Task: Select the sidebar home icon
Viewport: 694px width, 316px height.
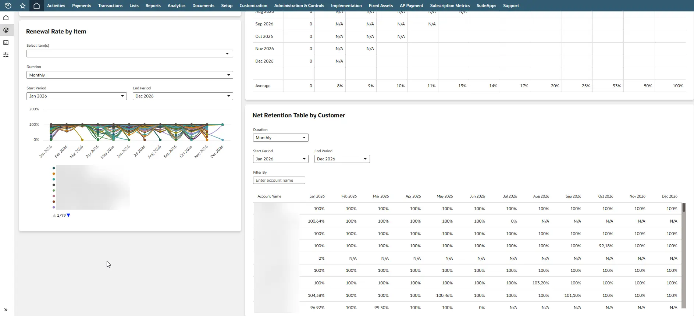Action: (x=6, y=18)
